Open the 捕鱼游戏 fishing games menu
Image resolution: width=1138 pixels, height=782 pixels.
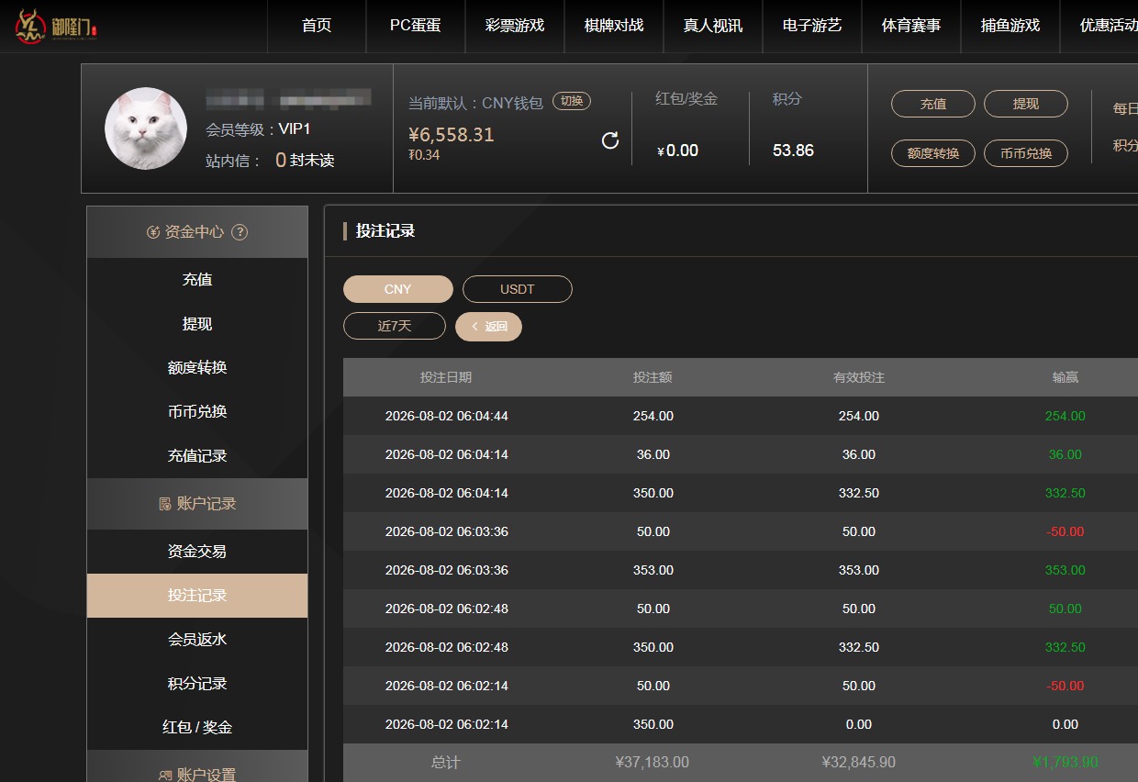(x=1010, y=26)
